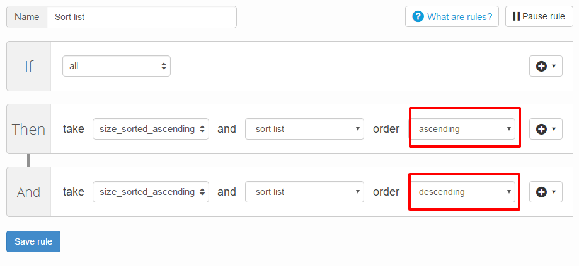The height and width of the screenshot is (266, 579).
Task: Open the 'ascending' order dropdown
Action: tap(463, 129)
